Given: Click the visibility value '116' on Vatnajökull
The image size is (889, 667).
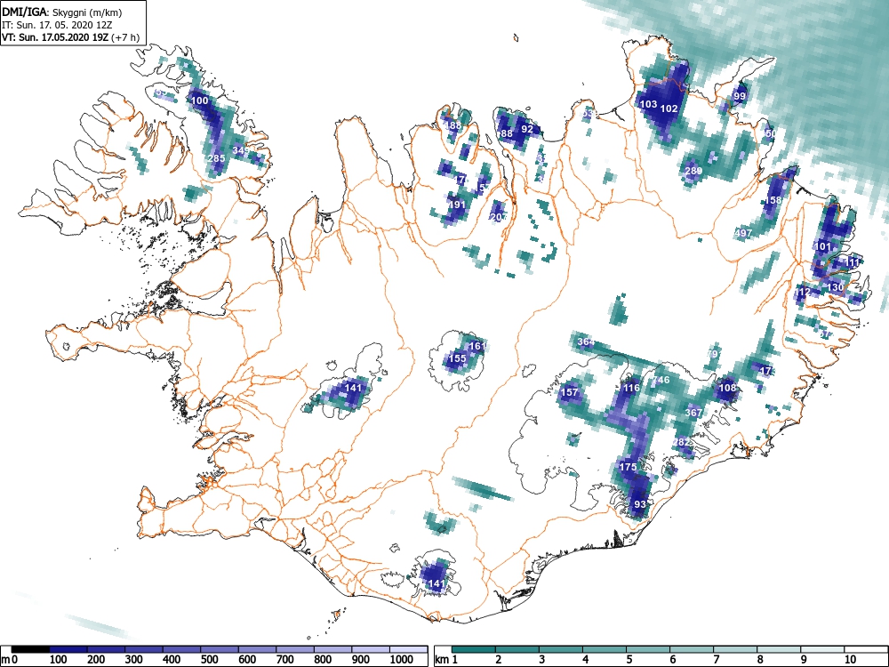Looking at the screenshot, I should coord(631,388).
